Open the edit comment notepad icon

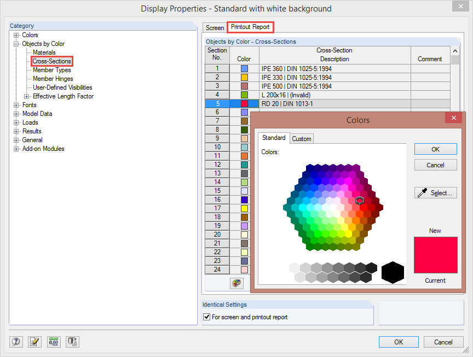(x=34, y=342)
